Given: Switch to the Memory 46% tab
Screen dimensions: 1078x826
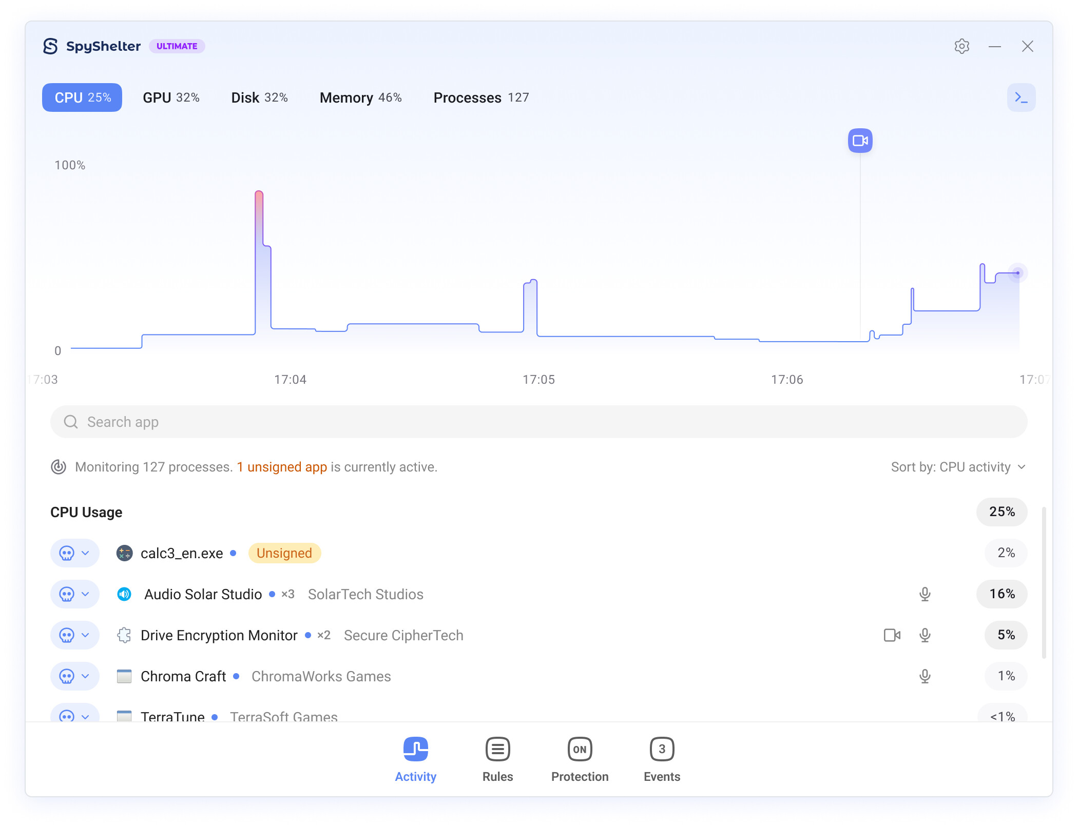Looking at the screenshot, I should coord(360,97).
